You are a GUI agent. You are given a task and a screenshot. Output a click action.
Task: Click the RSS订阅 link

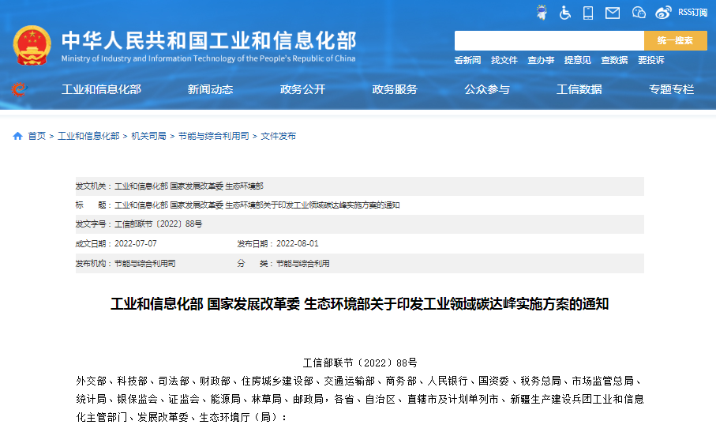coord(692,13)
